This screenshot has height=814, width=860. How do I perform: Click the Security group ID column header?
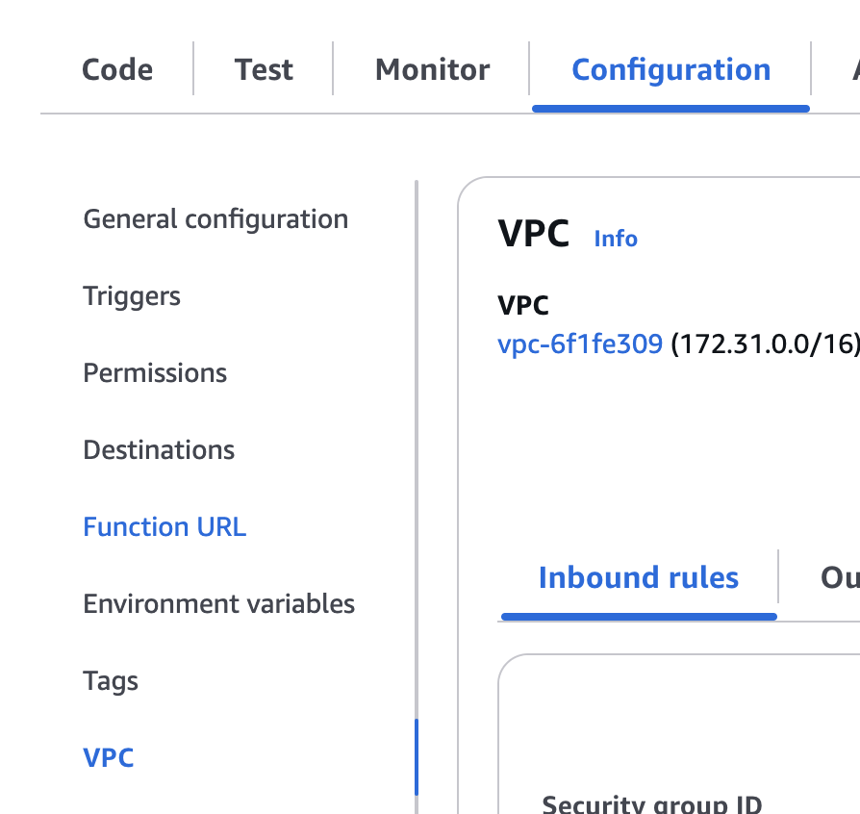tap(651, 803)
